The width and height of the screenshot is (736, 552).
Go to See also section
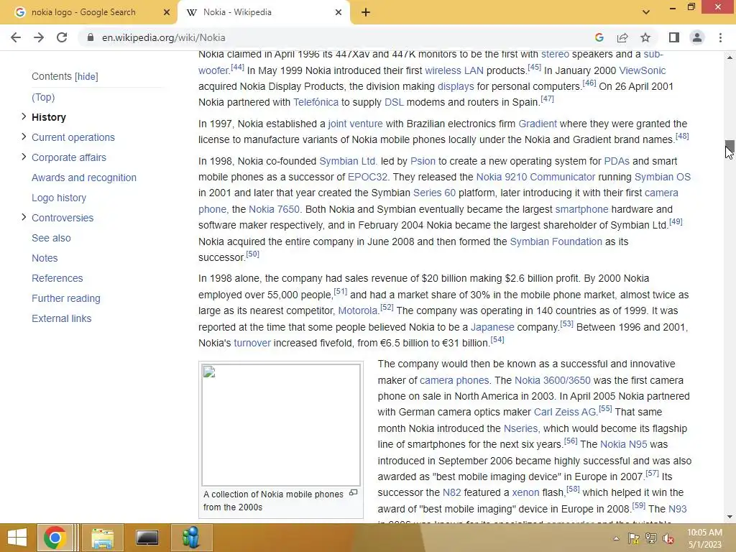[51, 238]
